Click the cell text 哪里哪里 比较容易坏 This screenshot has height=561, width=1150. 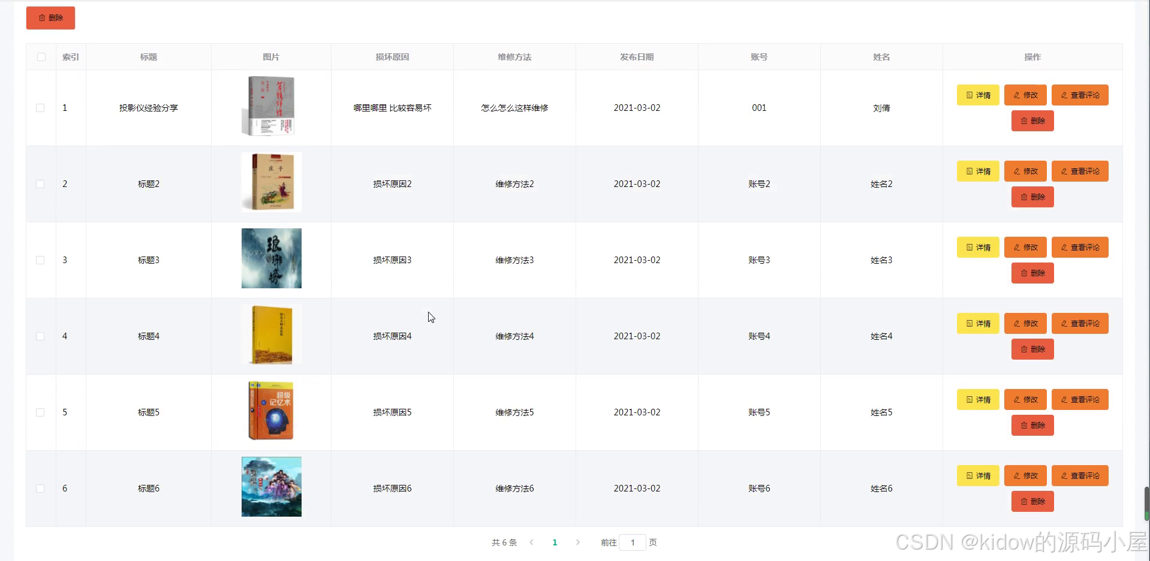click(x=392, y=108)
